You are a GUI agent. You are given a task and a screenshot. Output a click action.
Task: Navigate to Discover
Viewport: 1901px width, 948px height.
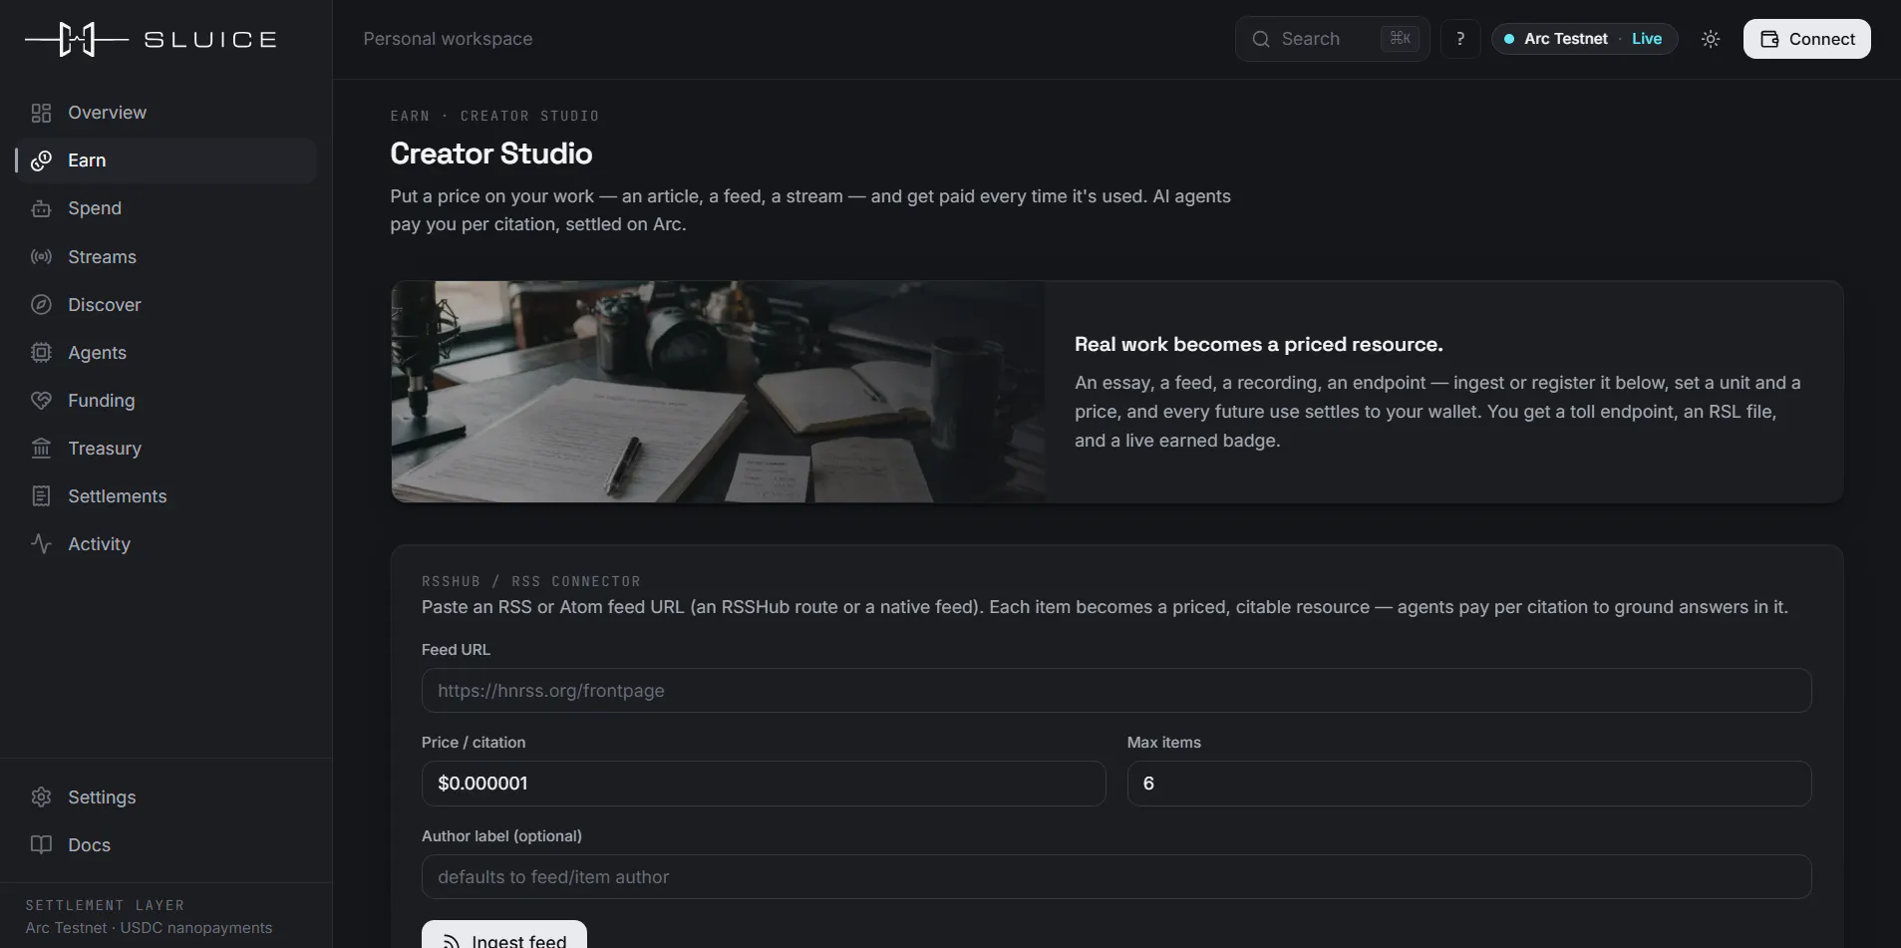[x=166, y=305]
